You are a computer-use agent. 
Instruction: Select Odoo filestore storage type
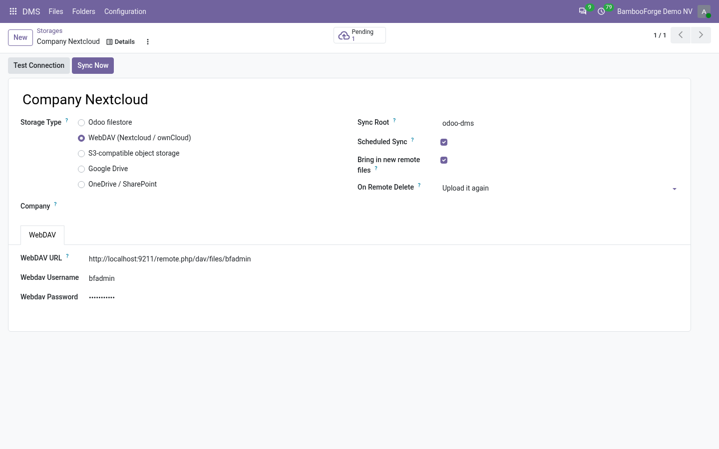click(x=81, y=123)
